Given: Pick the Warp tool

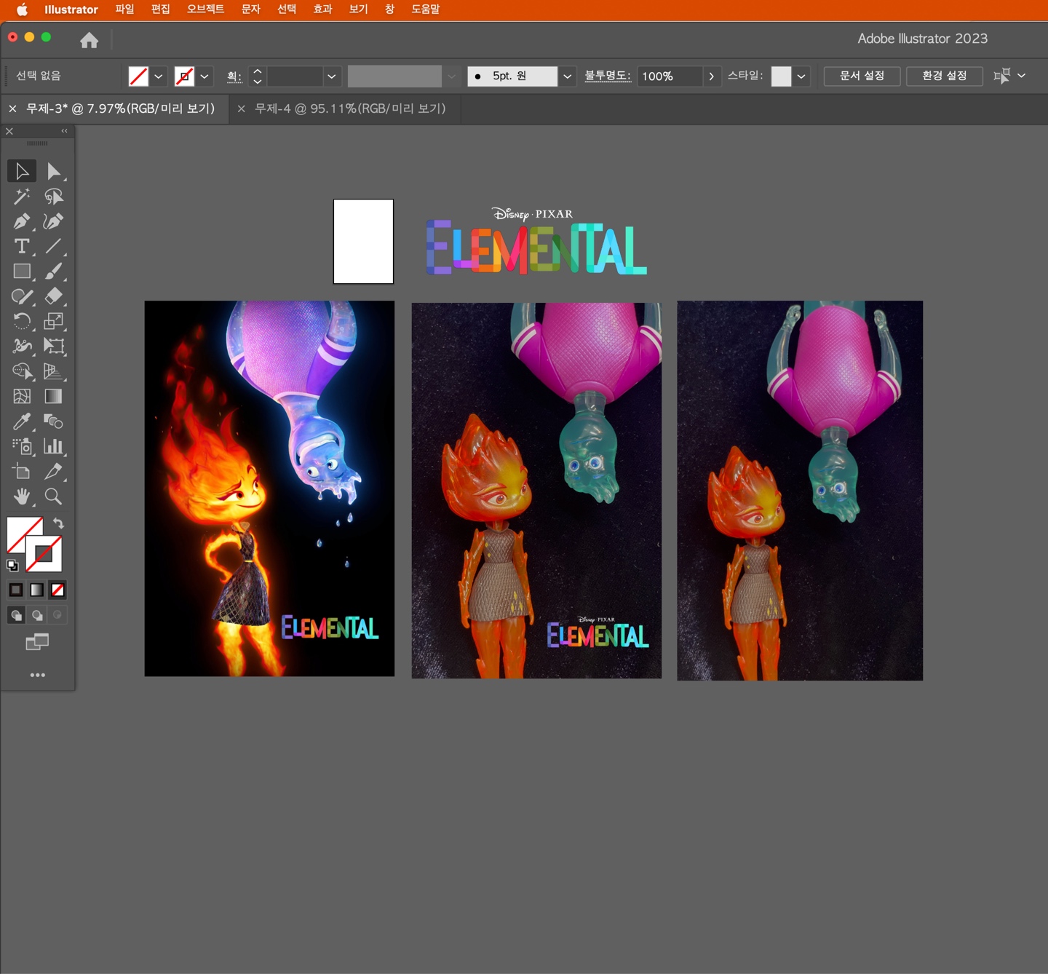Looking at the screenshot, I should (22, 347).
